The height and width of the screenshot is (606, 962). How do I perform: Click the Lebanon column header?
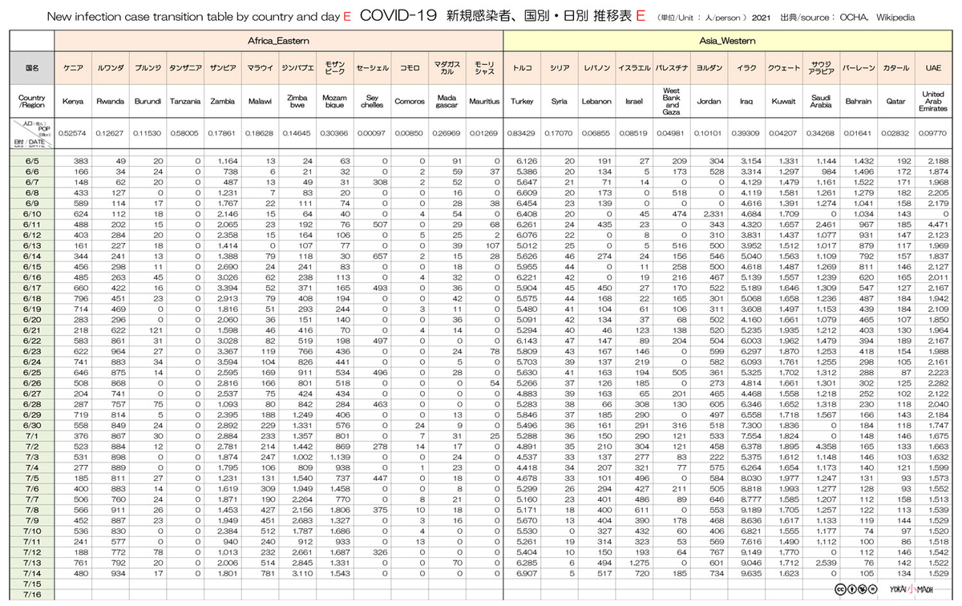pos(596,102)
